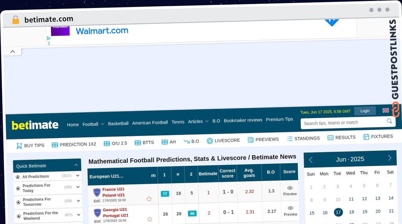Screen dimensions: 402x224
Task: Open the Tennis menu item
Action: tap(178, 122)
